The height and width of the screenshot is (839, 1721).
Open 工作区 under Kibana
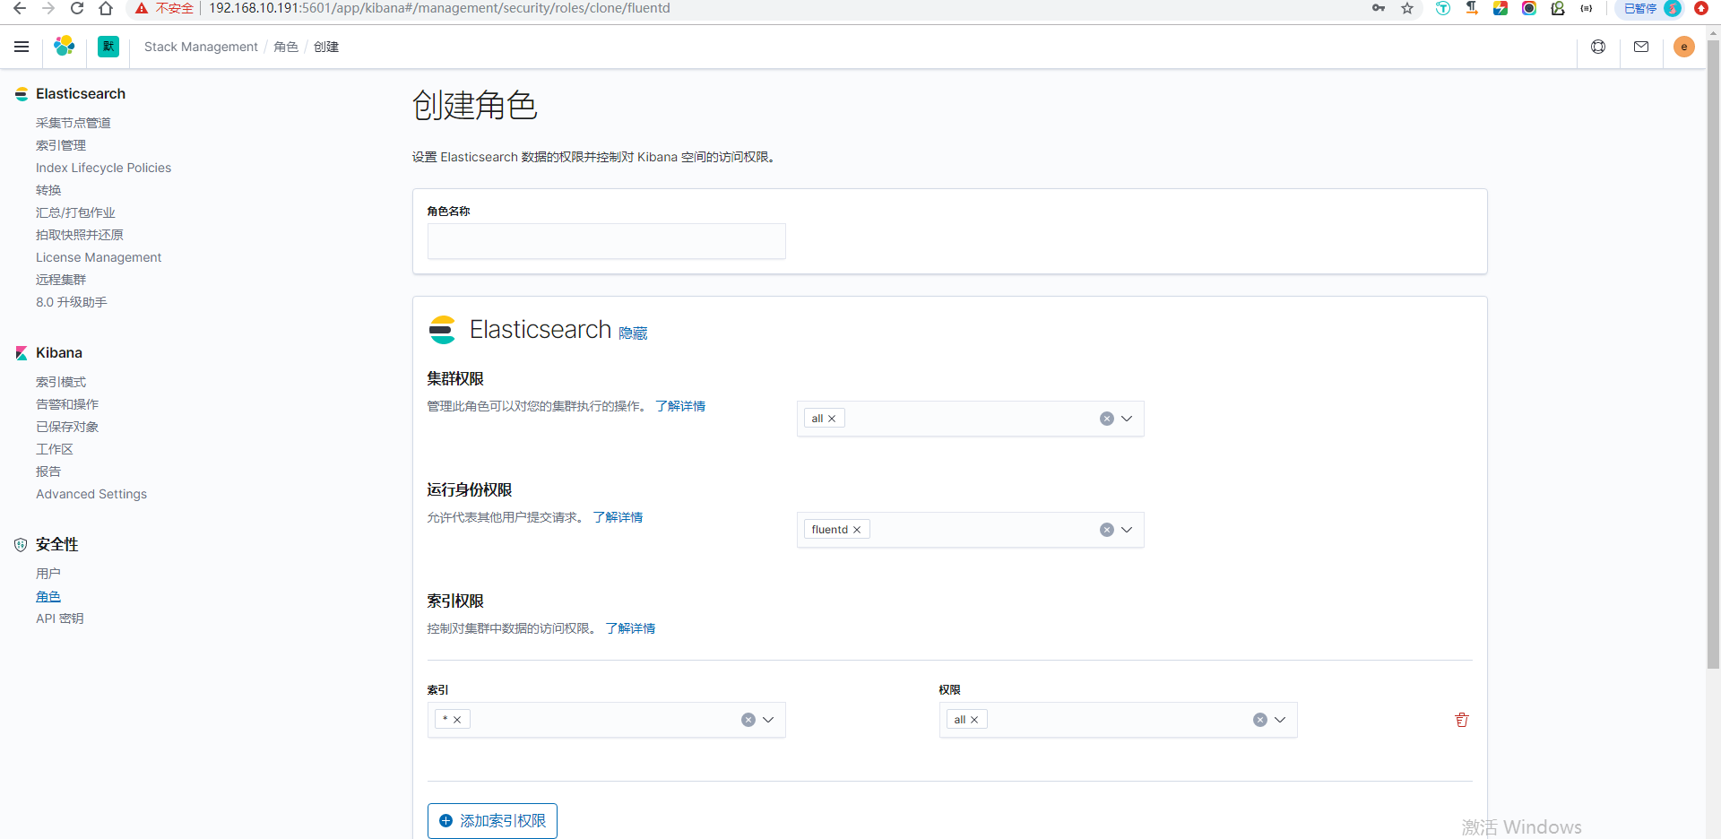tap(55, 449)
